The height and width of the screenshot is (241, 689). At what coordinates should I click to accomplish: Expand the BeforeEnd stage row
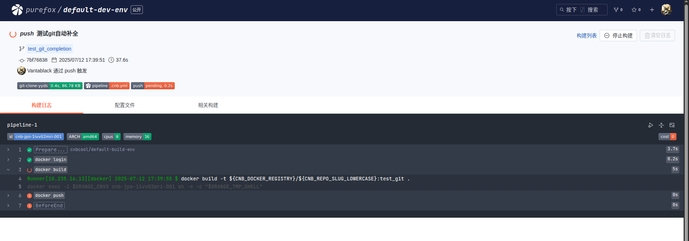[8, 205]
